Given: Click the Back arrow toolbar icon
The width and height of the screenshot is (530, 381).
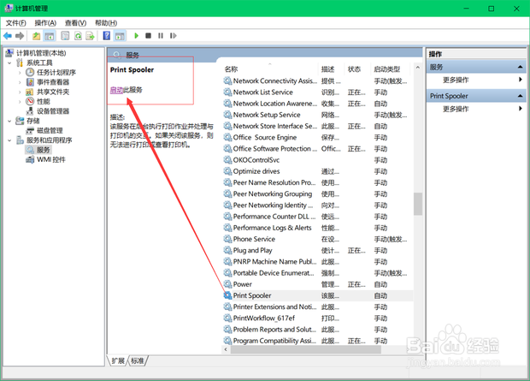Looking at the screenshot, I should [x=8, y=36].
